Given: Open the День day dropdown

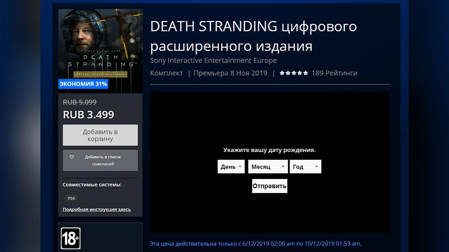Looking at the screenshot, I should click(x=231, y=167).
